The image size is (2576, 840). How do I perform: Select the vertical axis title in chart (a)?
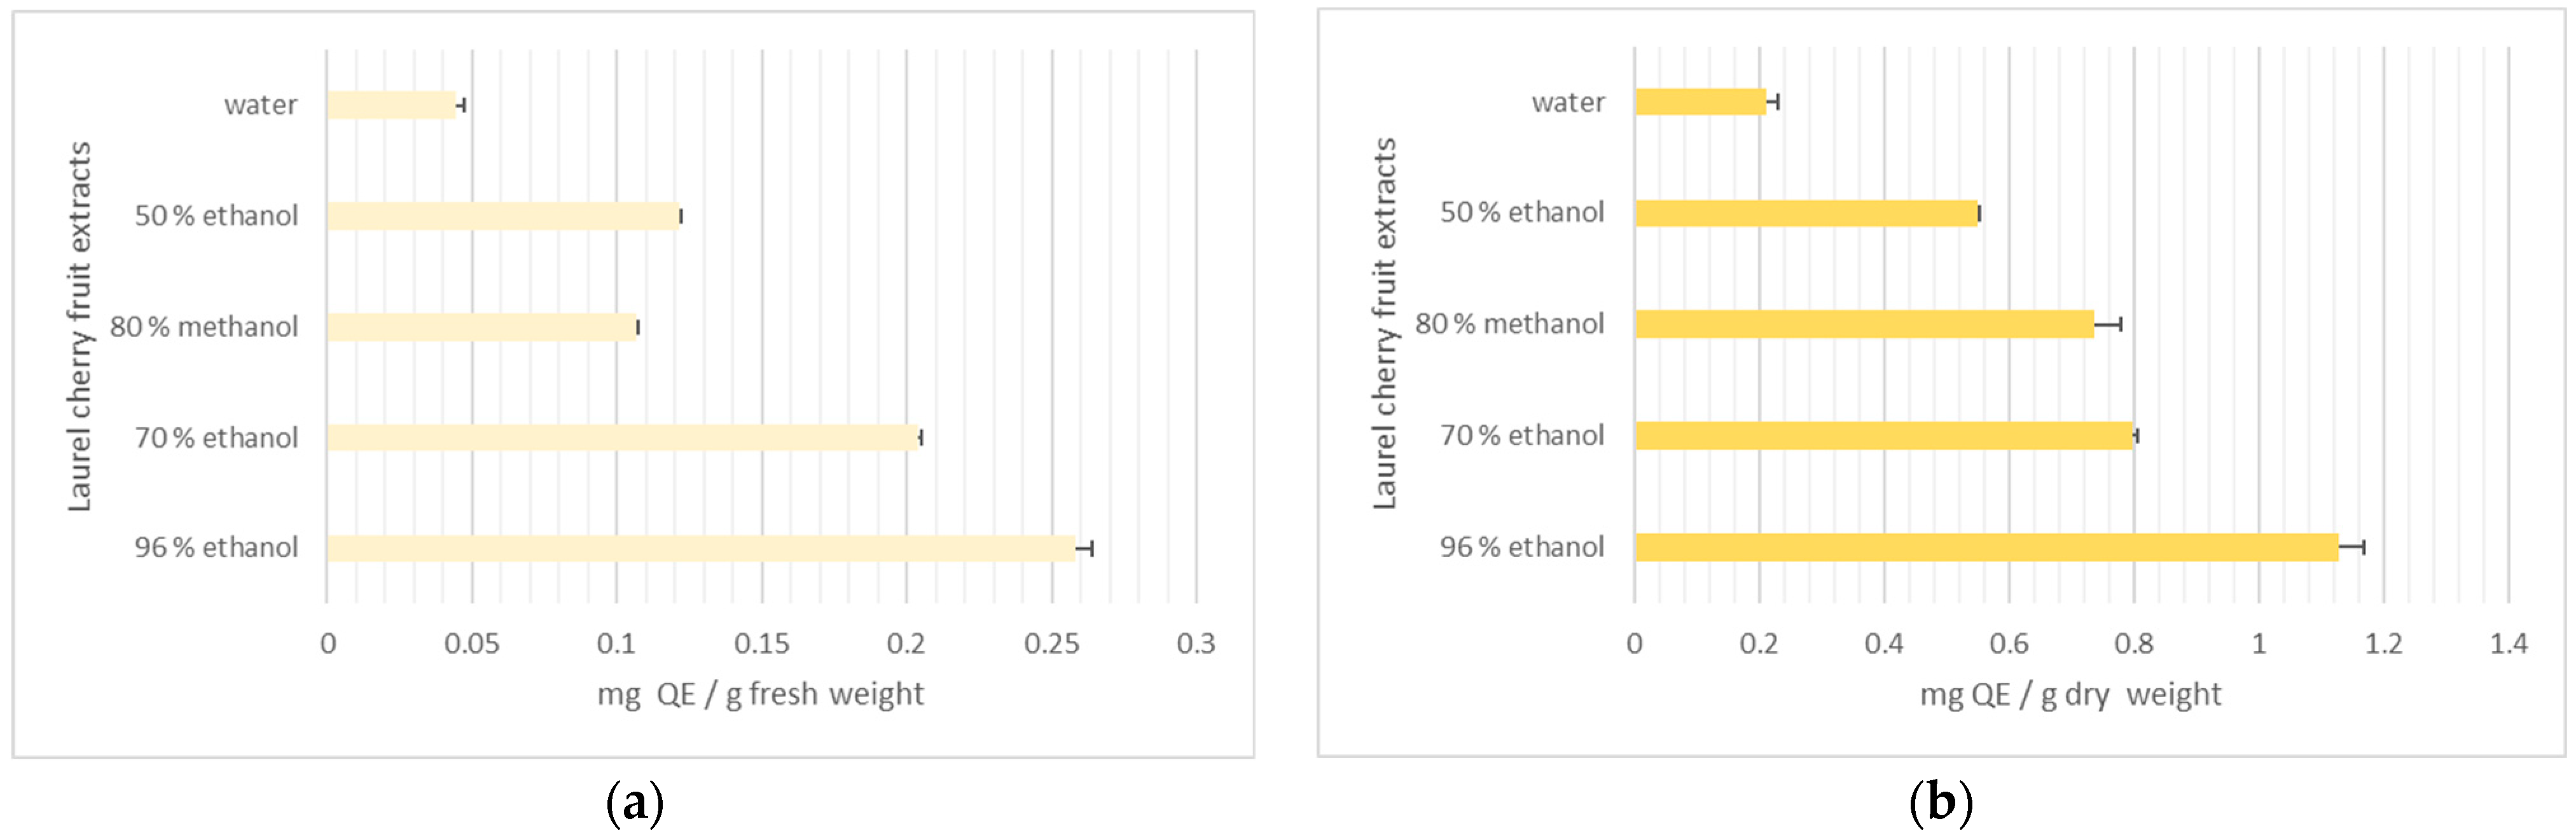pyautogui.click(x=79, y=327)
